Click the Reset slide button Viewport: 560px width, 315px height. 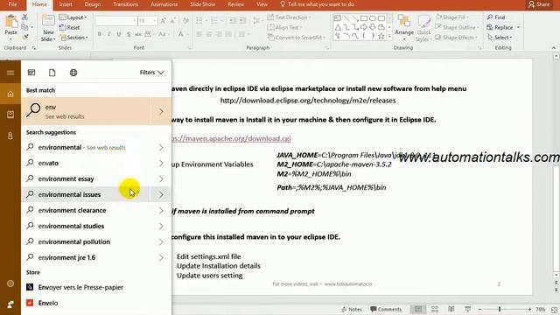pyautogui.click(x=70, y=27)
